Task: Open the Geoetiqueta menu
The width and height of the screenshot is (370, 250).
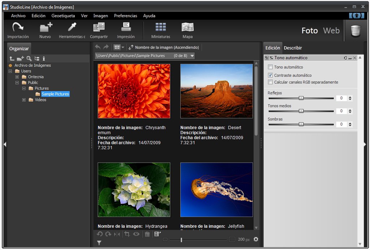Action: click(x=63, y=16)
